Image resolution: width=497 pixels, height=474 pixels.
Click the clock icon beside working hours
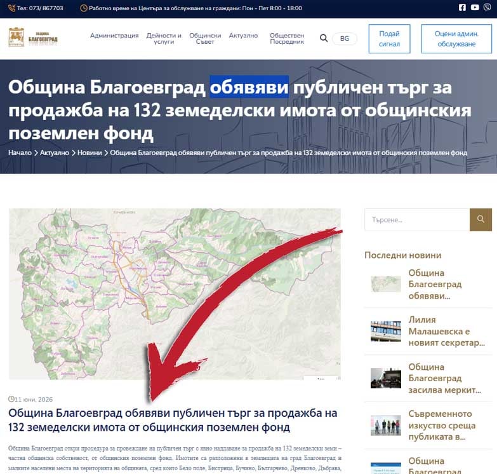84,8
